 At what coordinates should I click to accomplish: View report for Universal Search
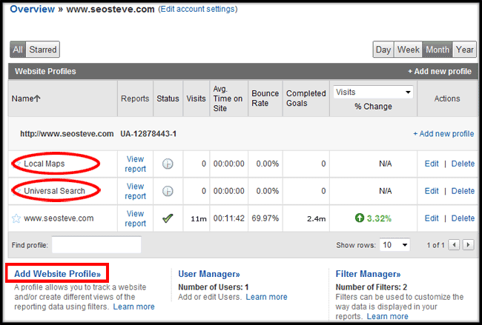135,191
